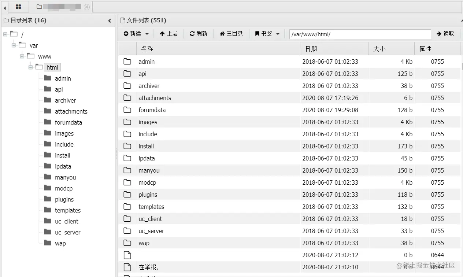This screenshot has height=277, width=463.
Task: Click include folder icon in file list
Action: tap(127, 134)
